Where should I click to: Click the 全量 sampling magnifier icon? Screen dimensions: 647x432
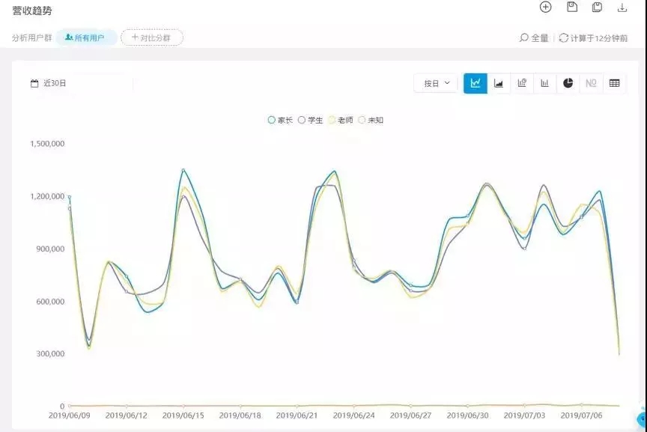coord(524,37)
